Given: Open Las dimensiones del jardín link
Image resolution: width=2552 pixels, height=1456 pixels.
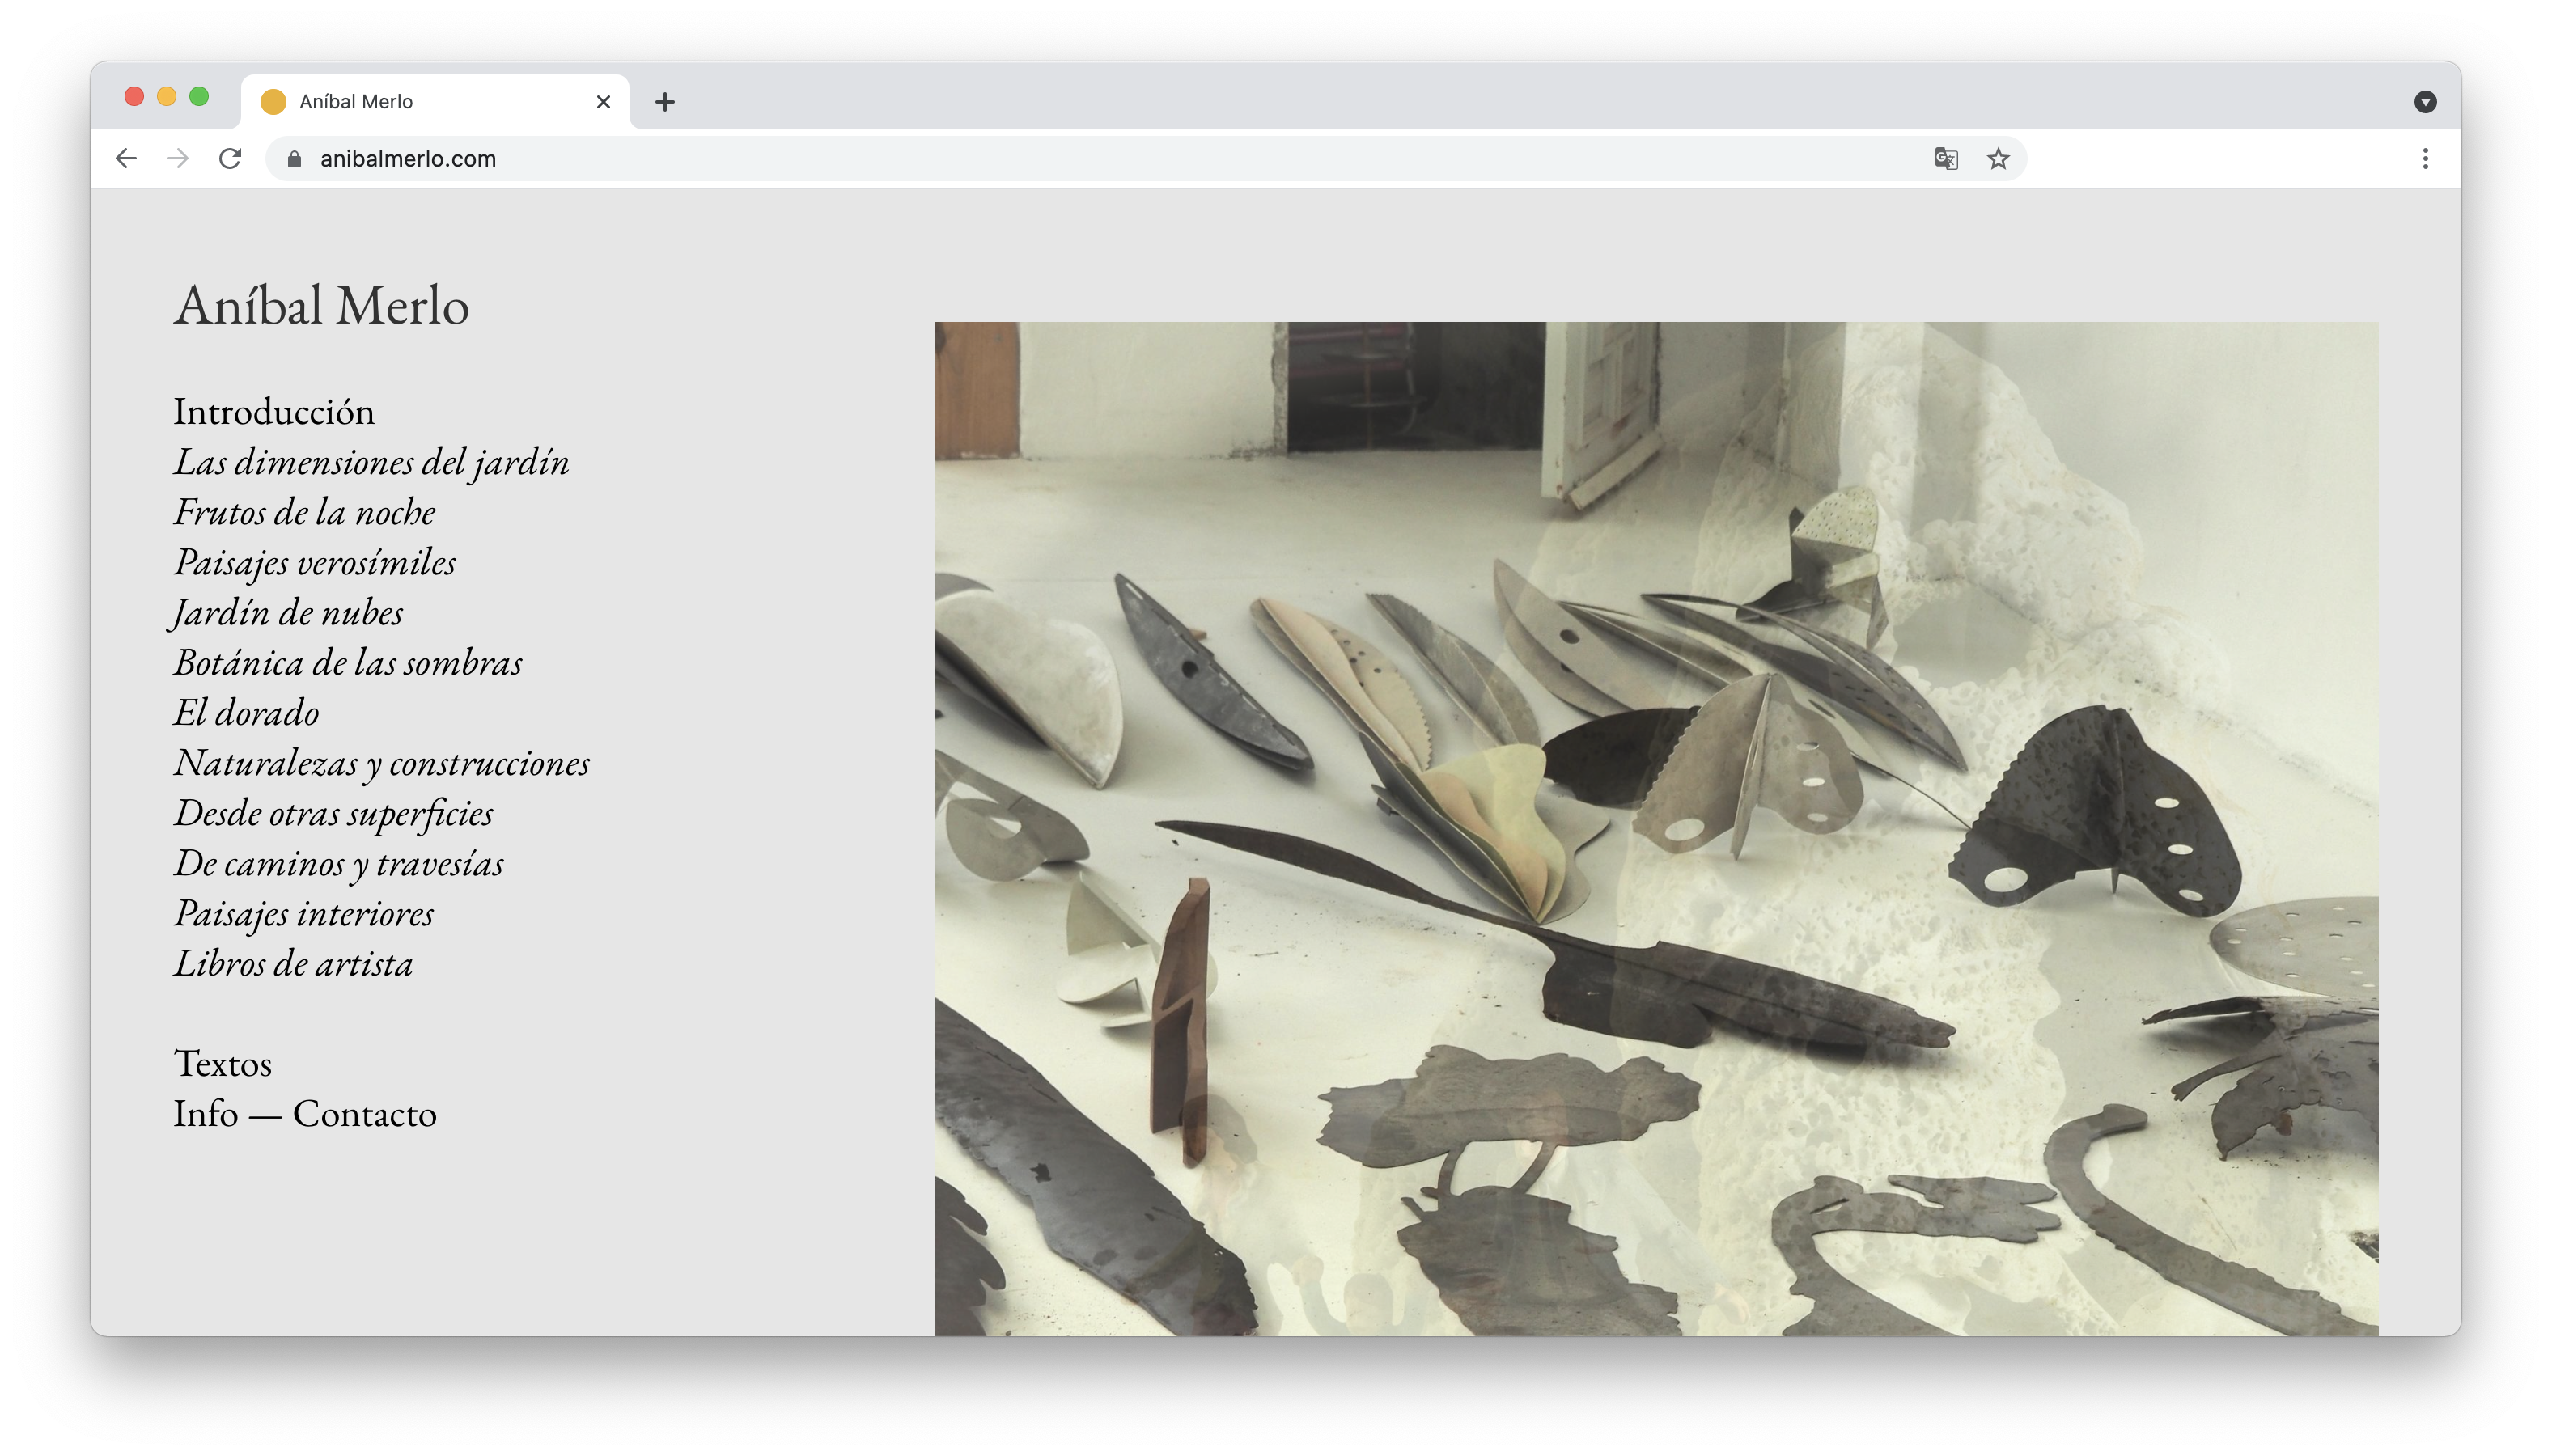Looking at the screenshot, I should coord(371,462).
